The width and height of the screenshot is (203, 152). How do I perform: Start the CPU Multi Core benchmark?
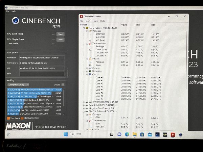pos(60,34)
